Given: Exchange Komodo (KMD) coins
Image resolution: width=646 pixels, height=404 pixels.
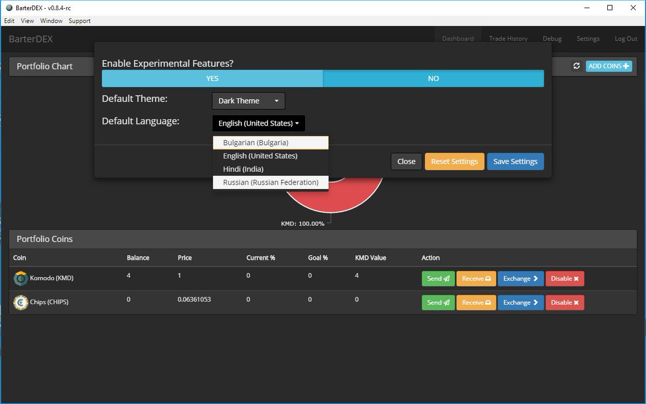Looking at the screenshot, I should click(521, 278).
